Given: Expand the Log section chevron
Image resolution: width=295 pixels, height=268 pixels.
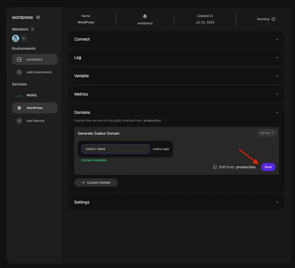Looking at the screenshot, I should [277, 58].
